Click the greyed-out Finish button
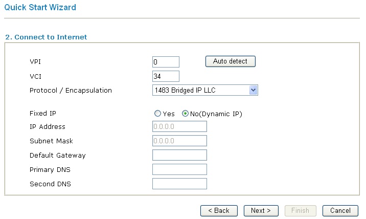 [x=300, y=211]
